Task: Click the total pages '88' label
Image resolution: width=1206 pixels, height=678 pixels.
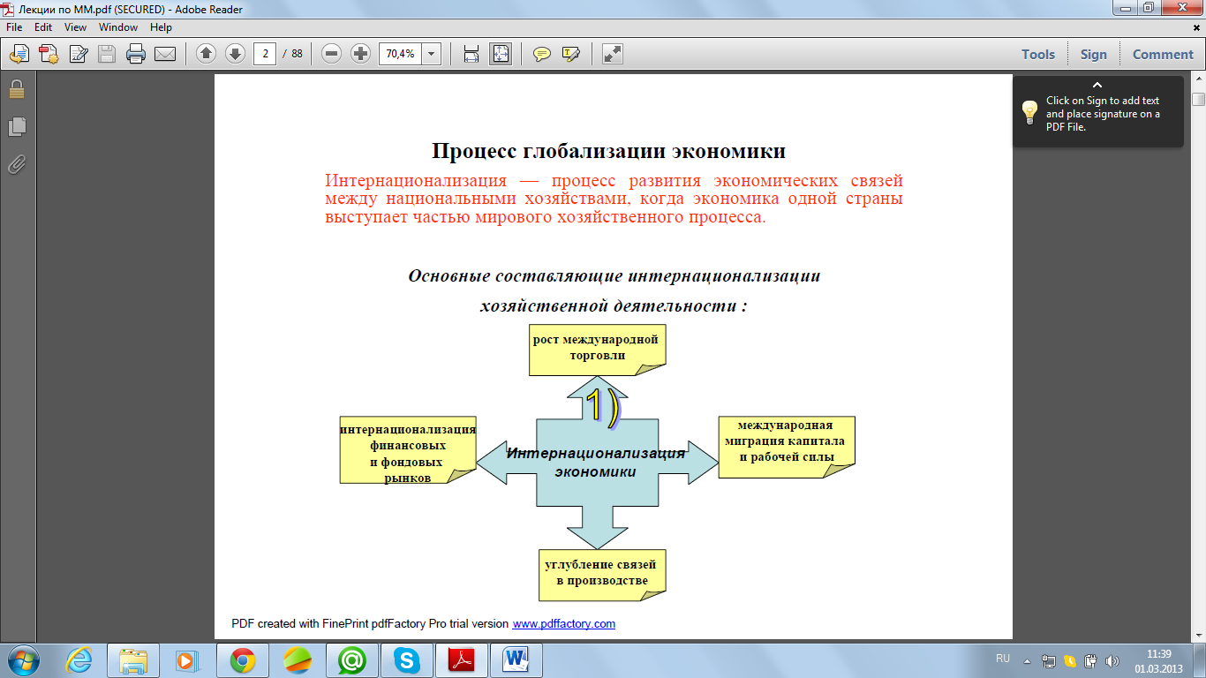Action: click(297, 54)
